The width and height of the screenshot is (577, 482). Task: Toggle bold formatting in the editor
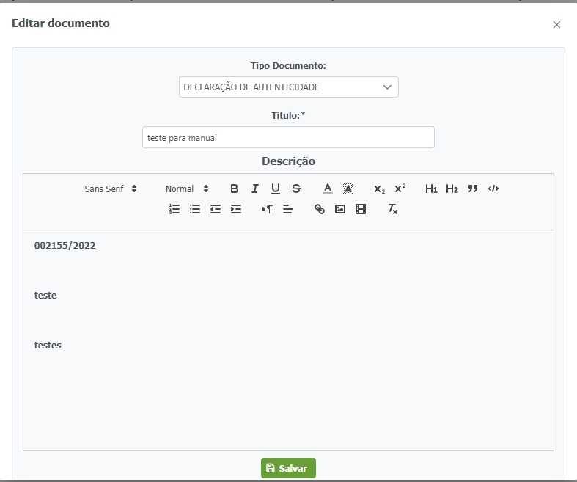click(234, 189)
